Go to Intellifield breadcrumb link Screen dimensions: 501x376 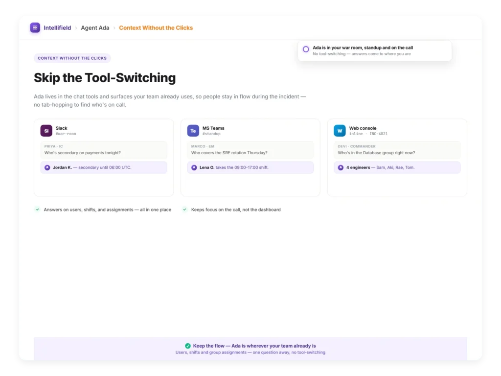[58, 28]
